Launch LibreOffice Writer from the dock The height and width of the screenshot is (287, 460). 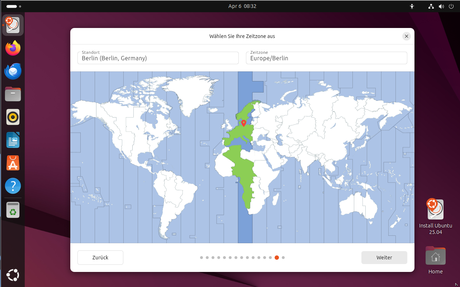13,140
